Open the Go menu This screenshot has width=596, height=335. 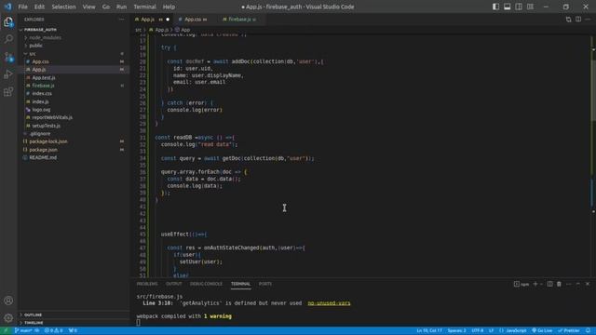[106, 7]
